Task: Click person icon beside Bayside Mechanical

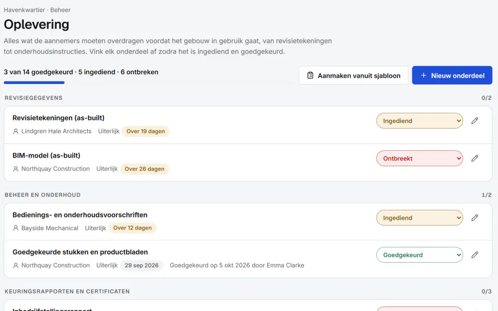Action: [x=16, y=228]
